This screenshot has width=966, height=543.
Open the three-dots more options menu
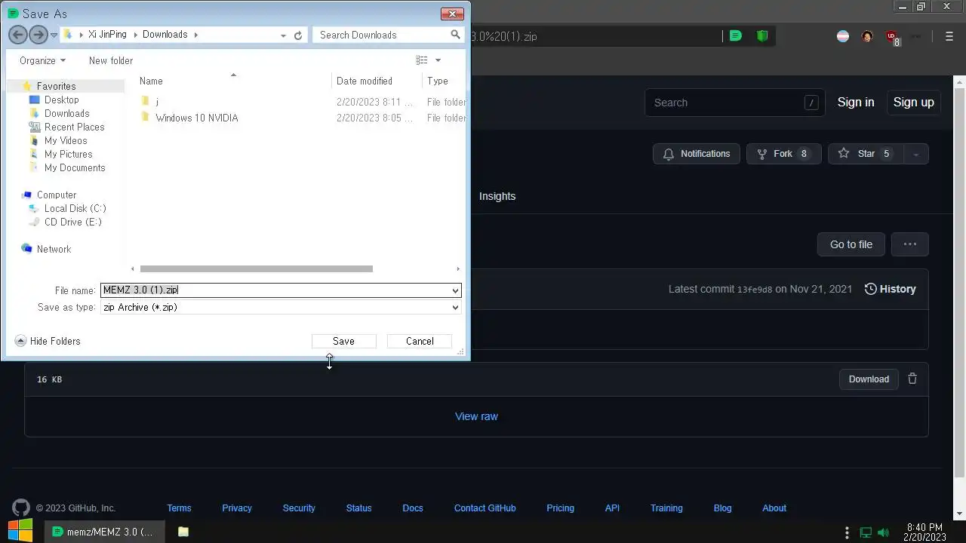[x=910, y=244]
